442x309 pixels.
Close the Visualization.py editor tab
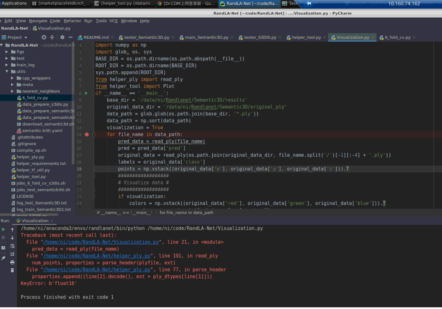tap(373, 37)
